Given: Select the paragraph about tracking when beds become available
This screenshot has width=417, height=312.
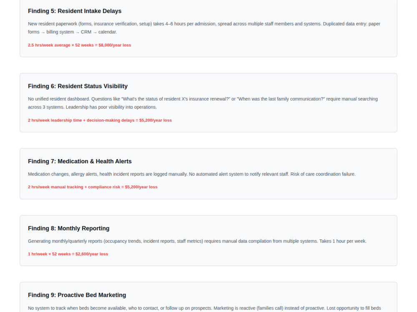Looking at the screenshot, I should pos(204,308).
